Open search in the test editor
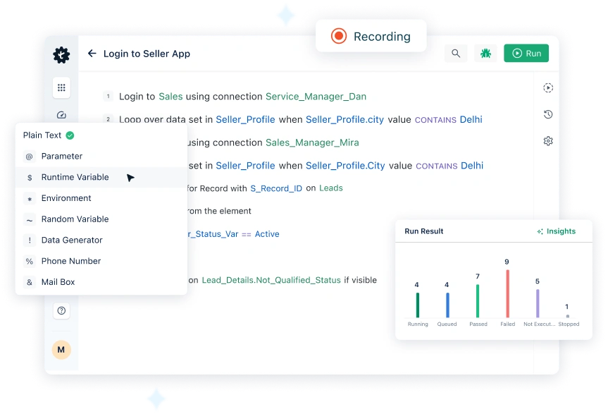This screenshot has width=608, height=414. tap(456, 53)
